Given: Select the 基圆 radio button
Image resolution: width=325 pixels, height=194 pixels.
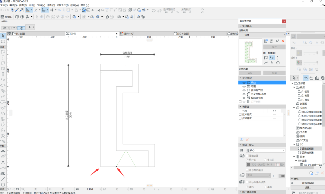Looking at the screenshot, I should (265, 187).
